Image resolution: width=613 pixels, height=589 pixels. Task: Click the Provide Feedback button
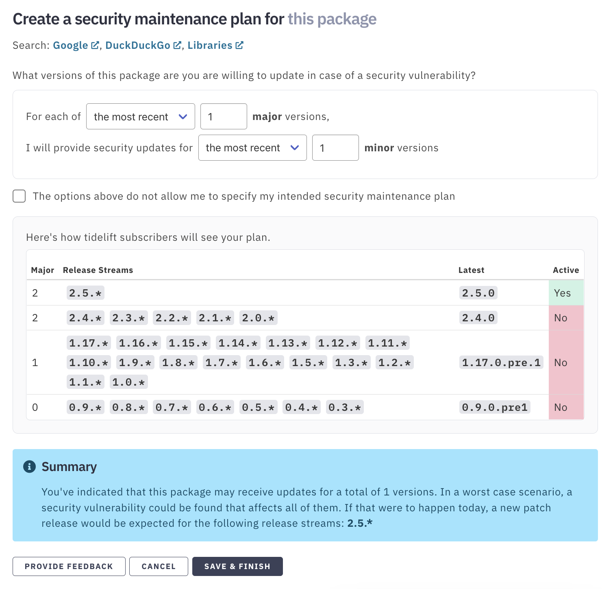tap(69, 566)
